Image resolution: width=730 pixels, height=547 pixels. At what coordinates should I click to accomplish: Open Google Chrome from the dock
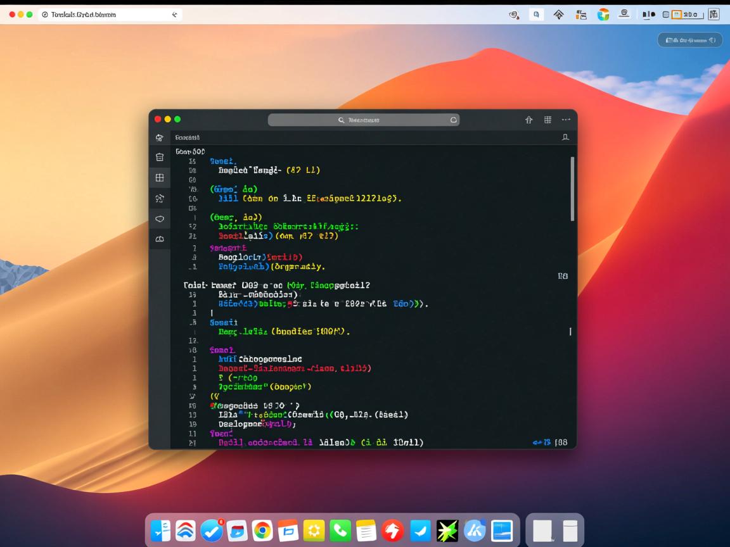262,531
